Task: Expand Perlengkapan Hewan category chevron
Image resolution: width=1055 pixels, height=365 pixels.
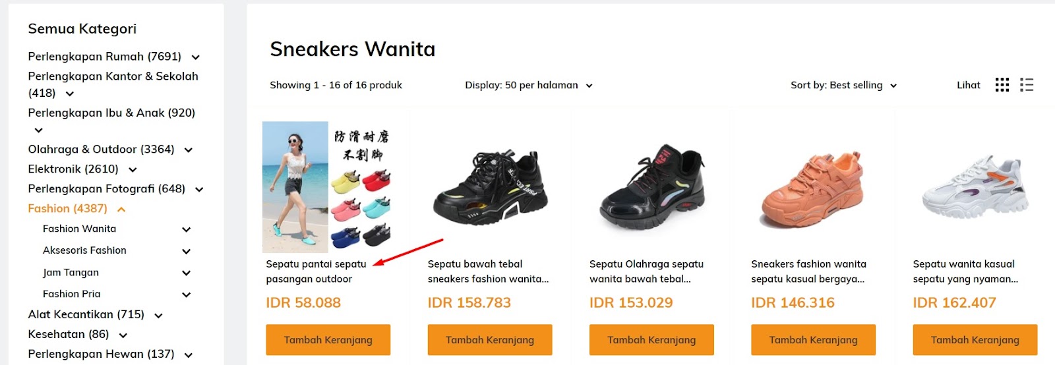Action: click(188, 355)
